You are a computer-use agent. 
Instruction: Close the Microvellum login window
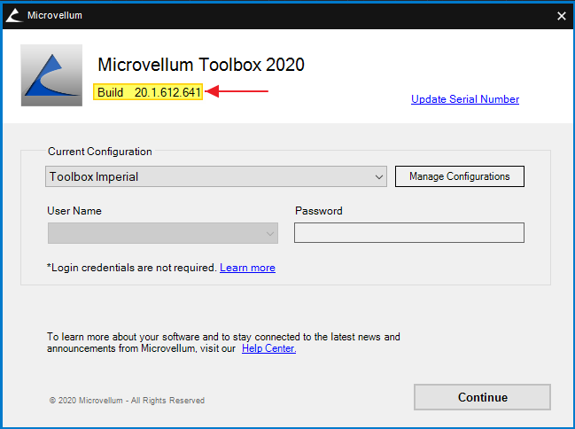pyautogui.click(x=562, y=16)
